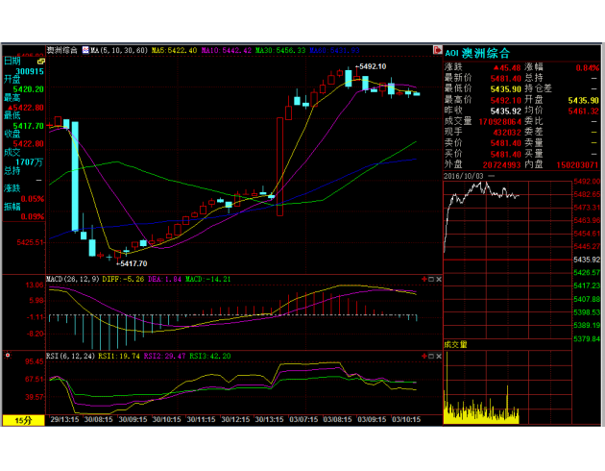The width and height of the screenshot is (605, 471).
Task: Click the low price marker 5417.70 on chart
Action: [132, 263]
